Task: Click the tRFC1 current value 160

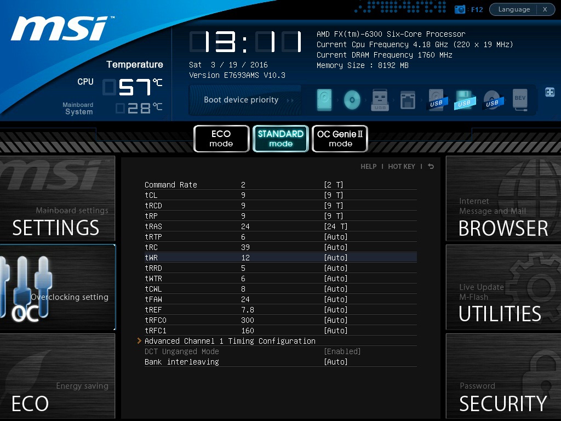Action: pos(248,330)
